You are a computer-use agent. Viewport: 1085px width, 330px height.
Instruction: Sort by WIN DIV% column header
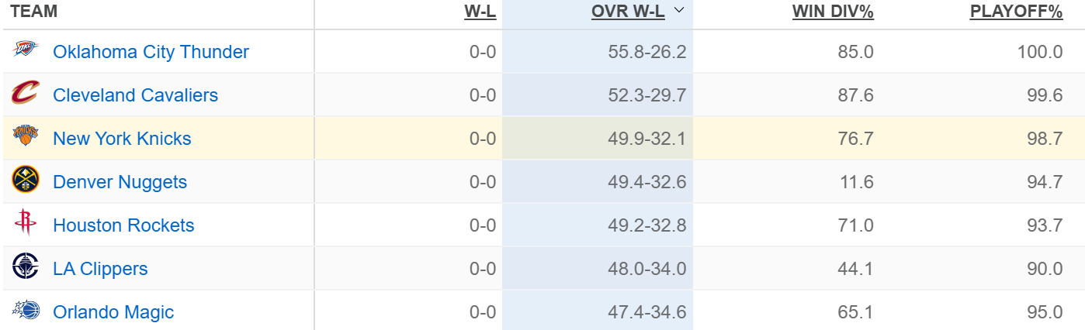(833, 12)
